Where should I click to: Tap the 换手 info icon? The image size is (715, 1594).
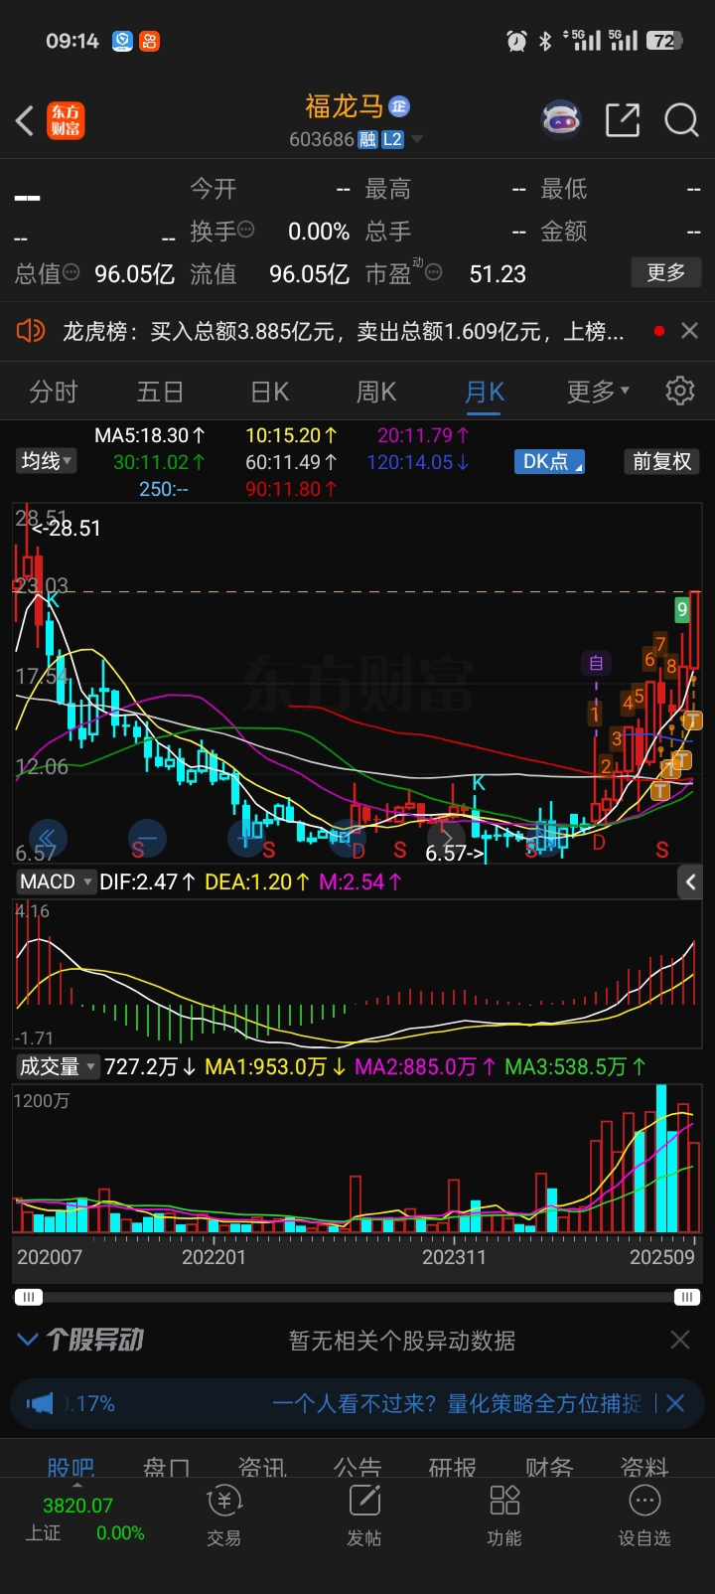point(245,230)
